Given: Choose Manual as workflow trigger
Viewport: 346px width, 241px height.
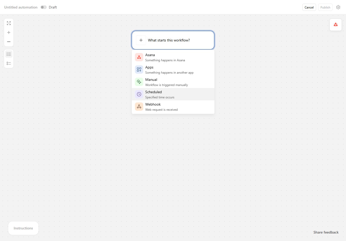Looking at the screenshot, I should pyautogui.click(x=173, y=82).
